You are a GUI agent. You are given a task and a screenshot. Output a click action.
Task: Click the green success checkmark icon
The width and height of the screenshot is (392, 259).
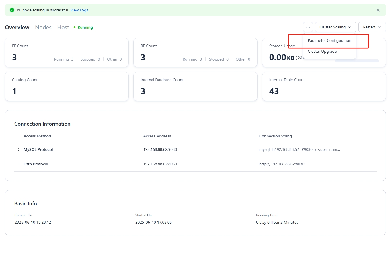click(12, 10)
